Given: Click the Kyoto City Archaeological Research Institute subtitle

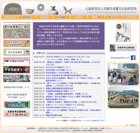Looking at the screenshot, I should click(112, 12).
